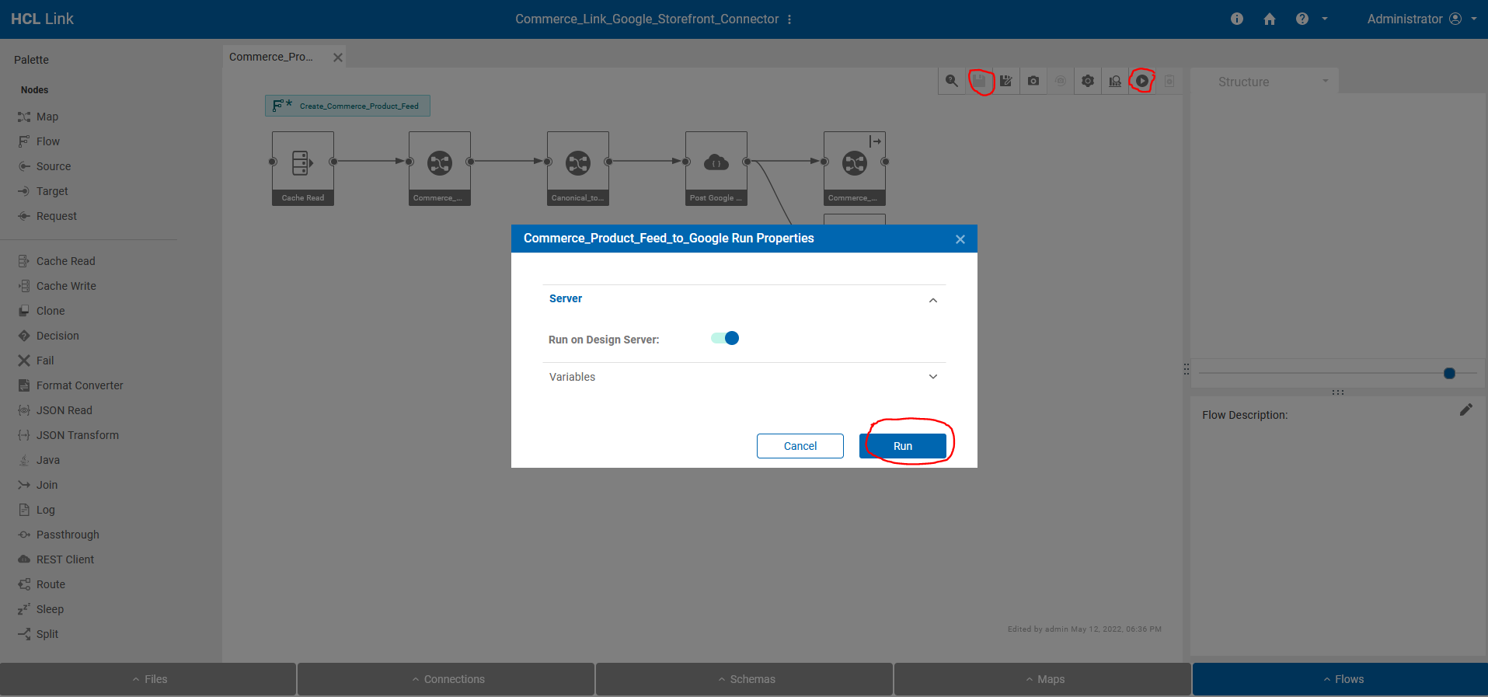1488x697 pixels.
Task: Select the Target node in palette
Action: pyautogui.click(x=43, y=191)
